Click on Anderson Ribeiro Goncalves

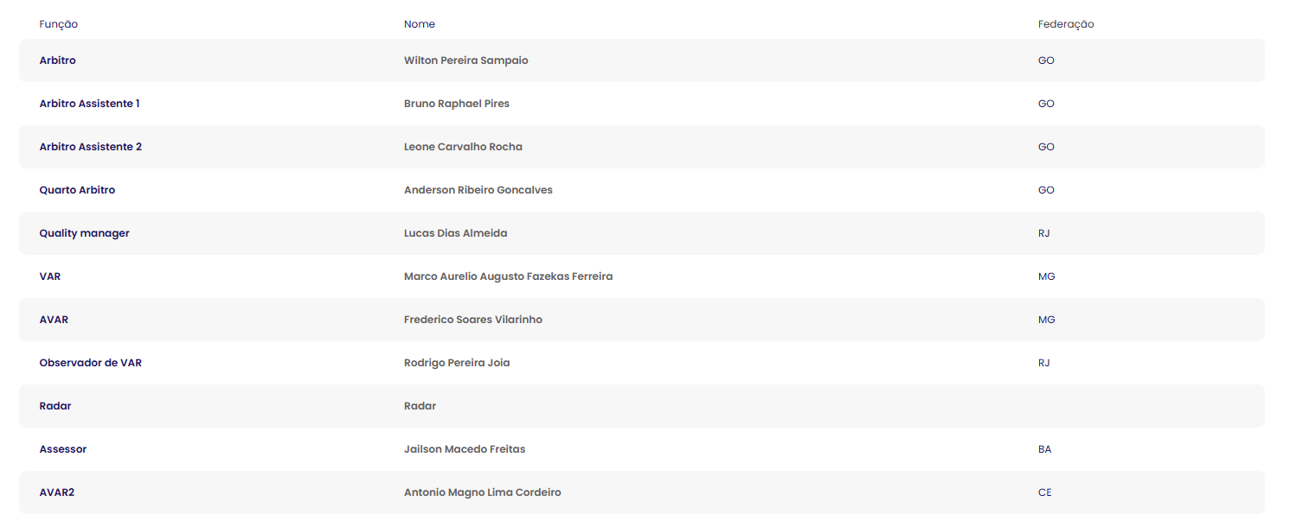pyautogui.click(x=478, y=190)
